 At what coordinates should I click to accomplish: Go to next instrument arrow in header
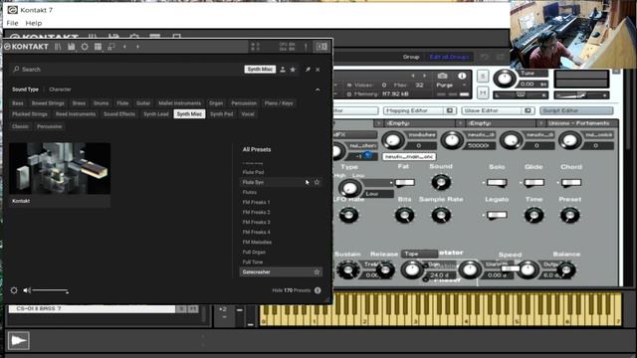(x=137, y=47)
